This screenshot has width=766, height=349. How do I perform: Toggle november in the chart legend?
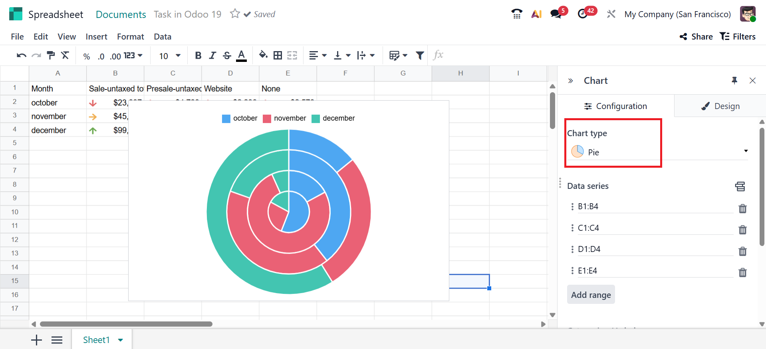[284, 119]
